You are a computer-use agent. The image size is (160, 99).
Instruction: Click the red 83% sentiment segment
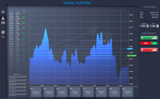pos(146,43)
